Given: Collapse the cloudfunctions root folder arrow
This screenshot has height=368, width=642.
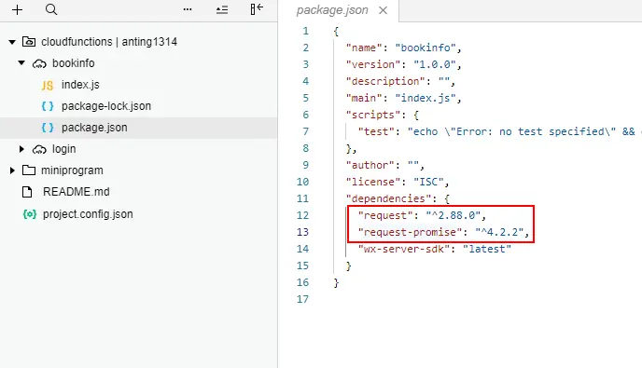Looking at the screenshot, I should [12, 42].
